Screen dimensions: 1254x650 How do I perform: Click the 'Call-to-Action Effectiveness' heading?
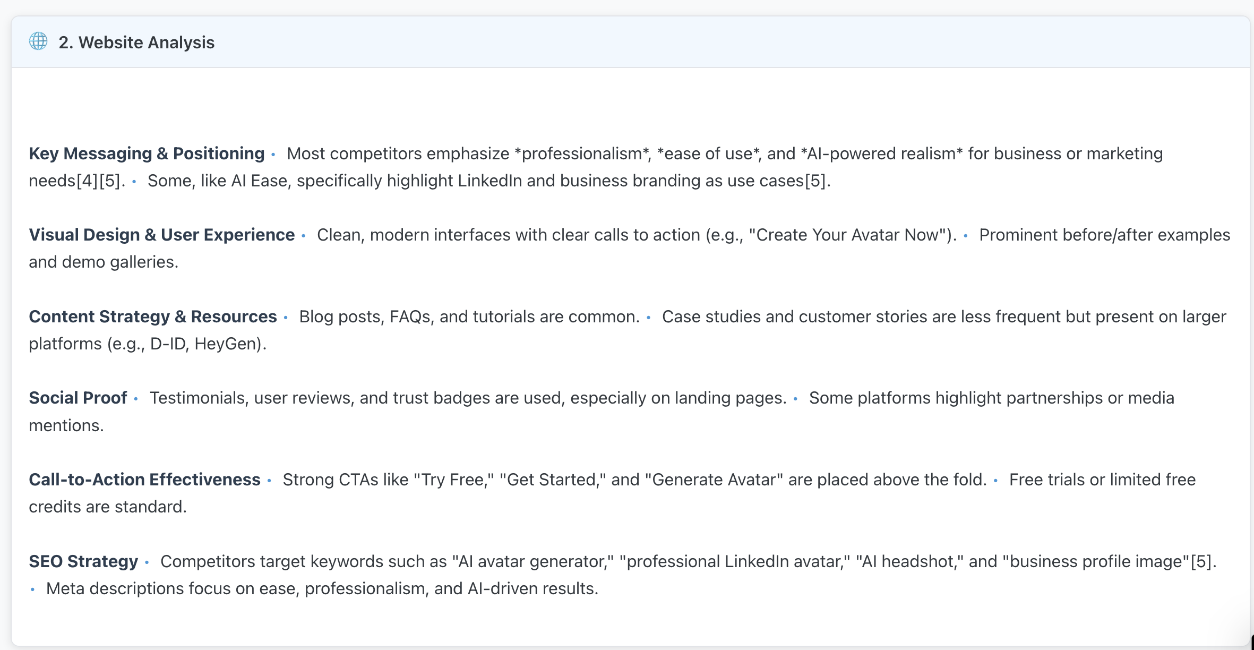(144, 480)
